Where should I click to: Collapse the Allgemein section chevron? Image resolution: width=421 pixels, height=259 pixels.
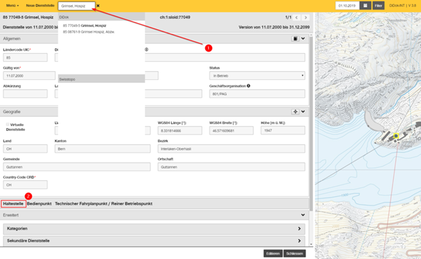303,38
